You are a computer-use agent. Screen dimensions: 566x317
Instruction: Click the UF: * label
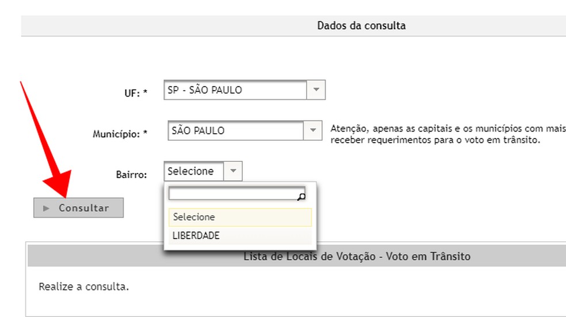136,93
